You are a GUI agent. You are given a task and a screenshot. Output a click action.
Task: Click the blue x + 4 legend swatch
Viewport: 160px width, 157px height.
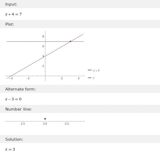pos(90,70)
